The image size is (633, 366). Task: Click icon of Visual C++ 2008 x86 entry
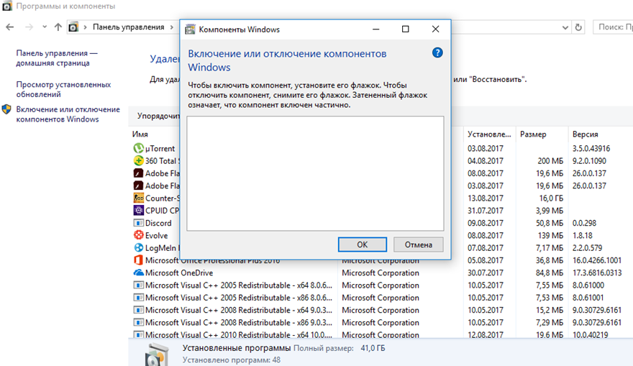[138, 322]
